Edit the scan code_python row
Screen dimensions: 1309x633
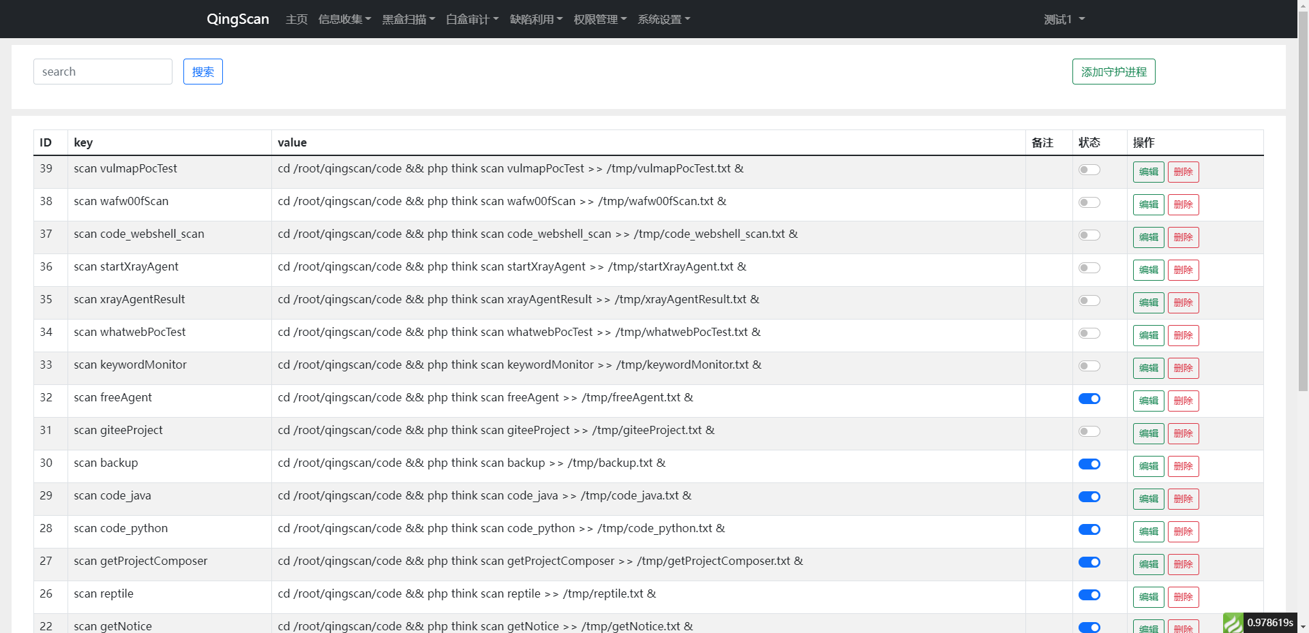tap(1149, 531)
